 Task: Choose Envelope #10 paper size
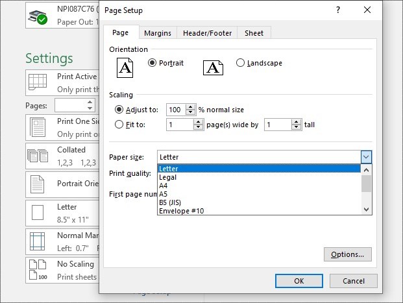tap(181, 211)
